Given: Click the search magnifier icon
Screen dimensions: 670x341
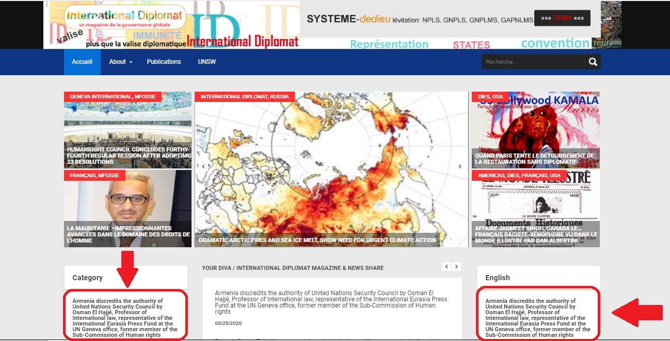Looking at the screenshot, I should coord(593,62).
